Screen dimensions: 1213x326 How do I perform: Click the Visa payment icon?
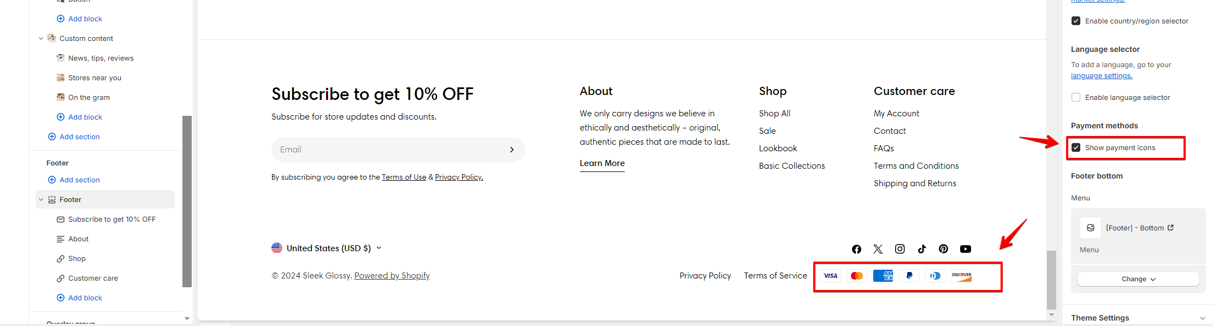click(831, 276)
